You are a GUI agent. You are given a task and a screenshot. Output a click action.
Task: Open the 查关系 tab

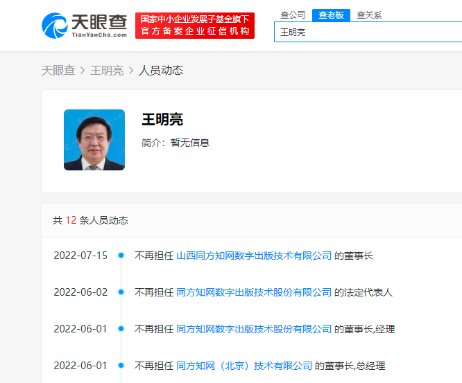[x=369, y=15]
